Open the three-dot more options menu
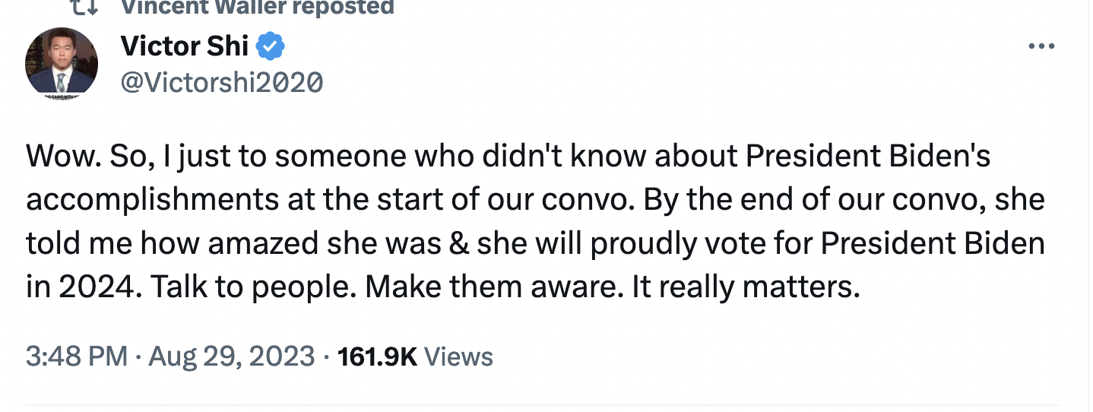 click(x=1041, y=47)
